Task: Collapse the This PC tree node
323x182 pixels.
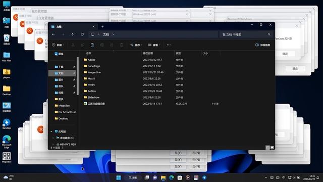Action: pos(51,131)
